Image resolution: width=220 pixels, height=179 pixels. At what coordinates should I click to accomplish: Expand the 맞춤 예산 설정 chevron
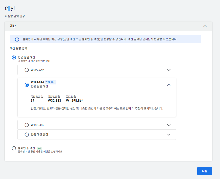click(169, 135)
